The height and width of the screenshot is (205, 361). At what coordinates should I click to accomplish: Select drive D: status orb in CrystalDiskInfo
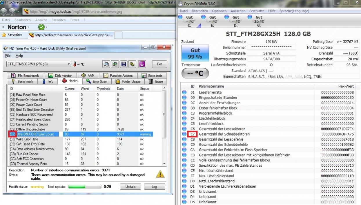tap(226, 17)
